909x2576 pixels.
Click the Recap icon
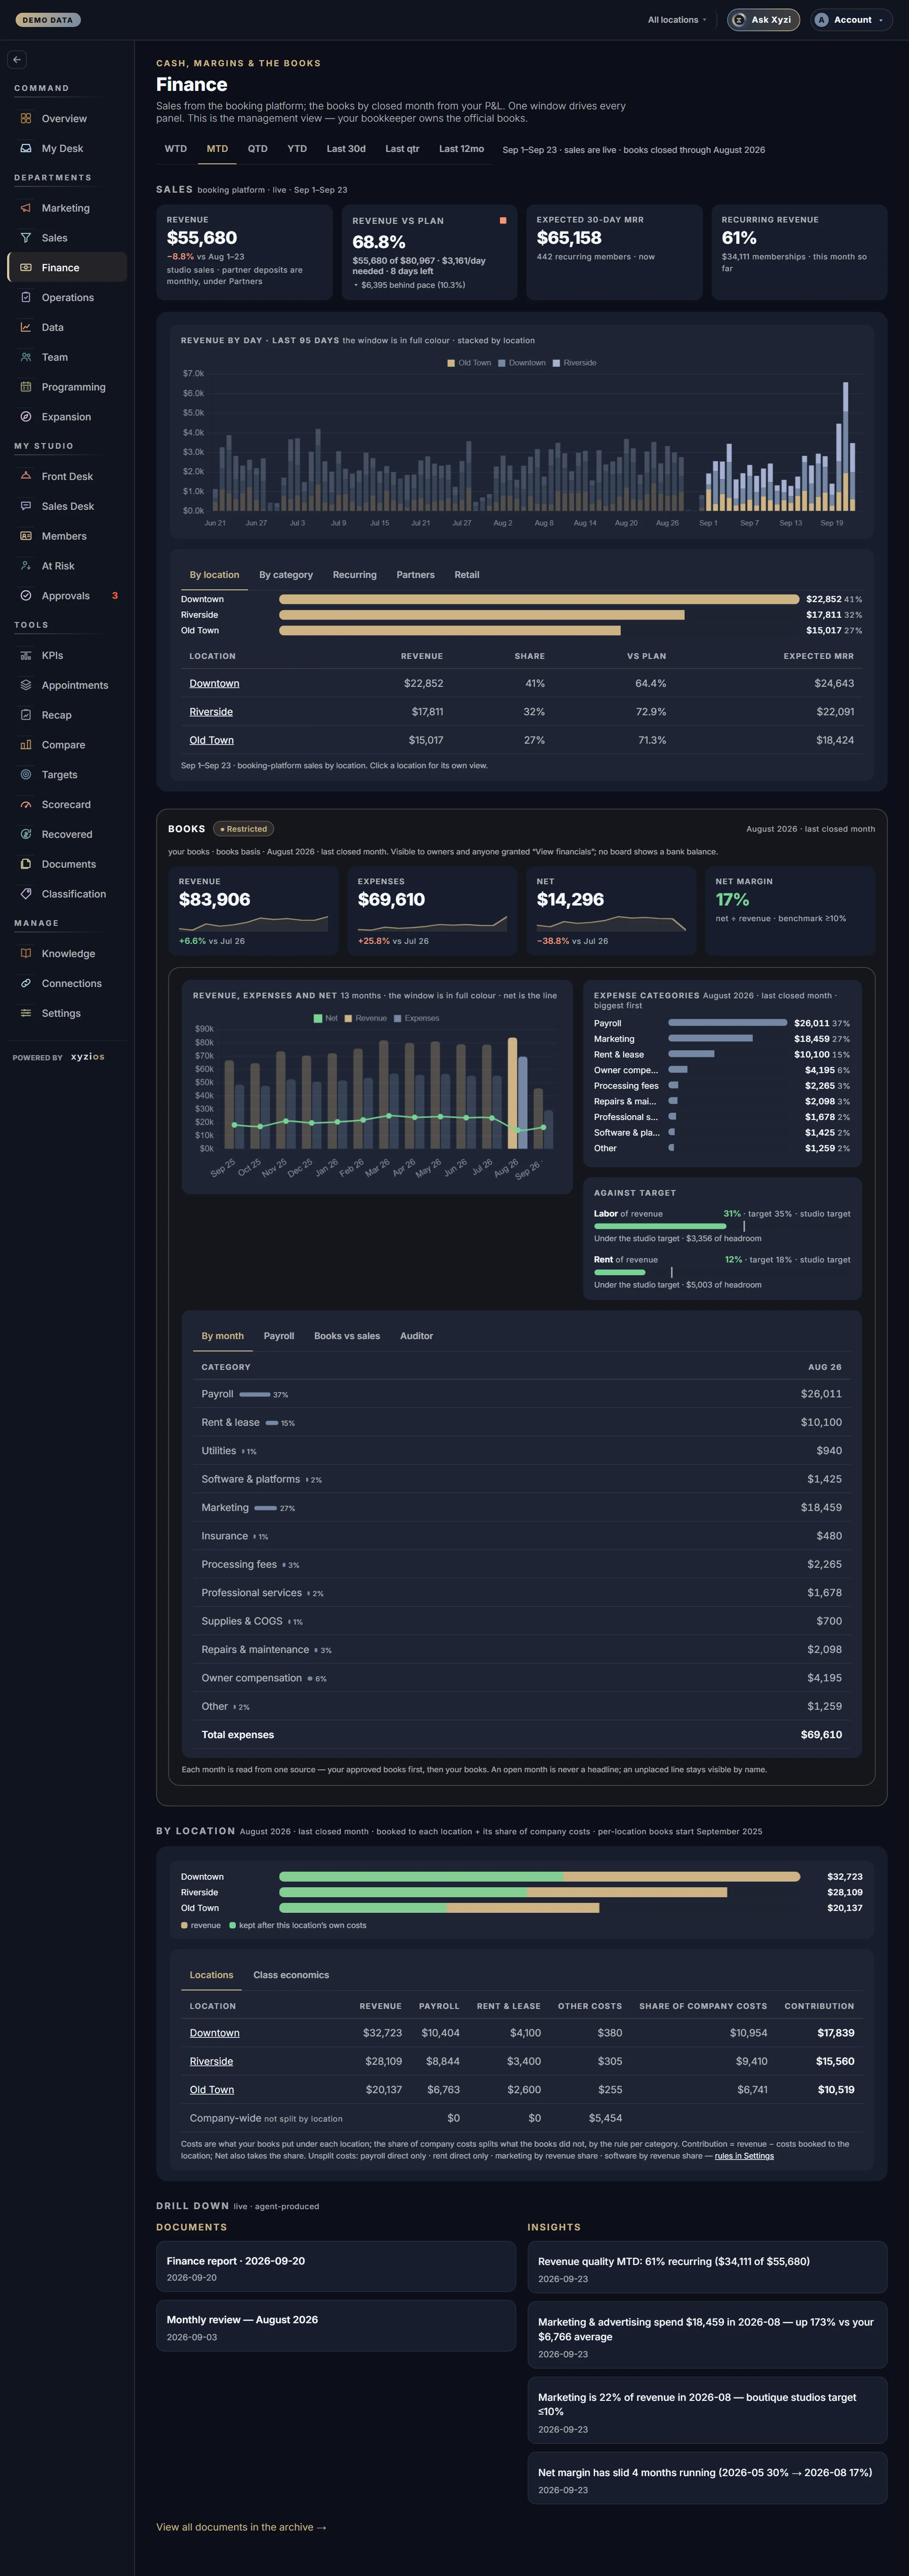26,715
